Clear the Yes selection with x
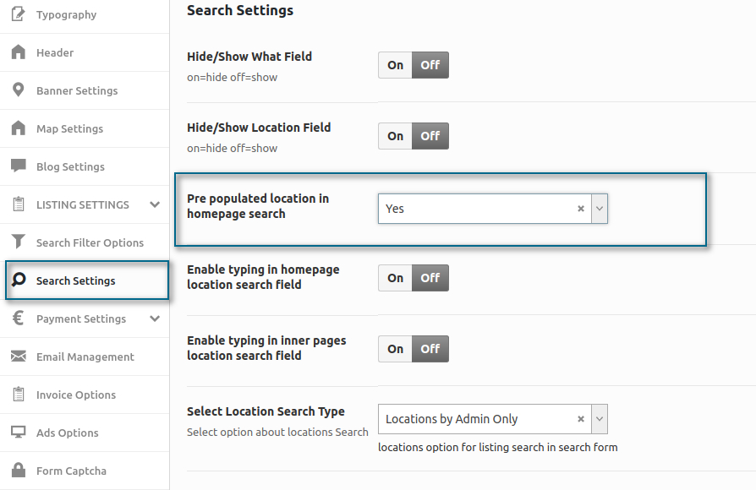This screenshot has height=490, width=756. (581, 209)
